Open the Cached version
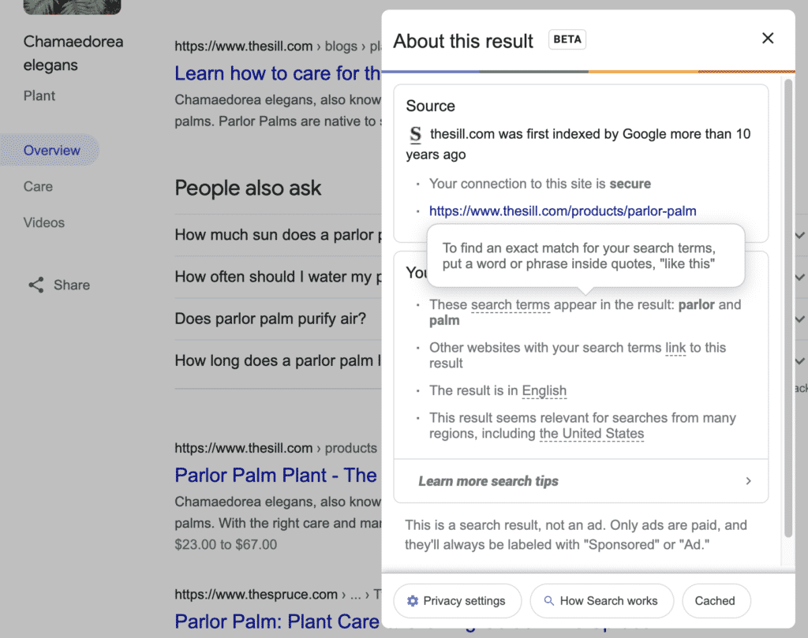 716,601
